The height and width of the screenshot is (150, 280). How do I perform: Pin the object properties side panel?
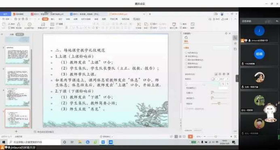tap(226, 33)
